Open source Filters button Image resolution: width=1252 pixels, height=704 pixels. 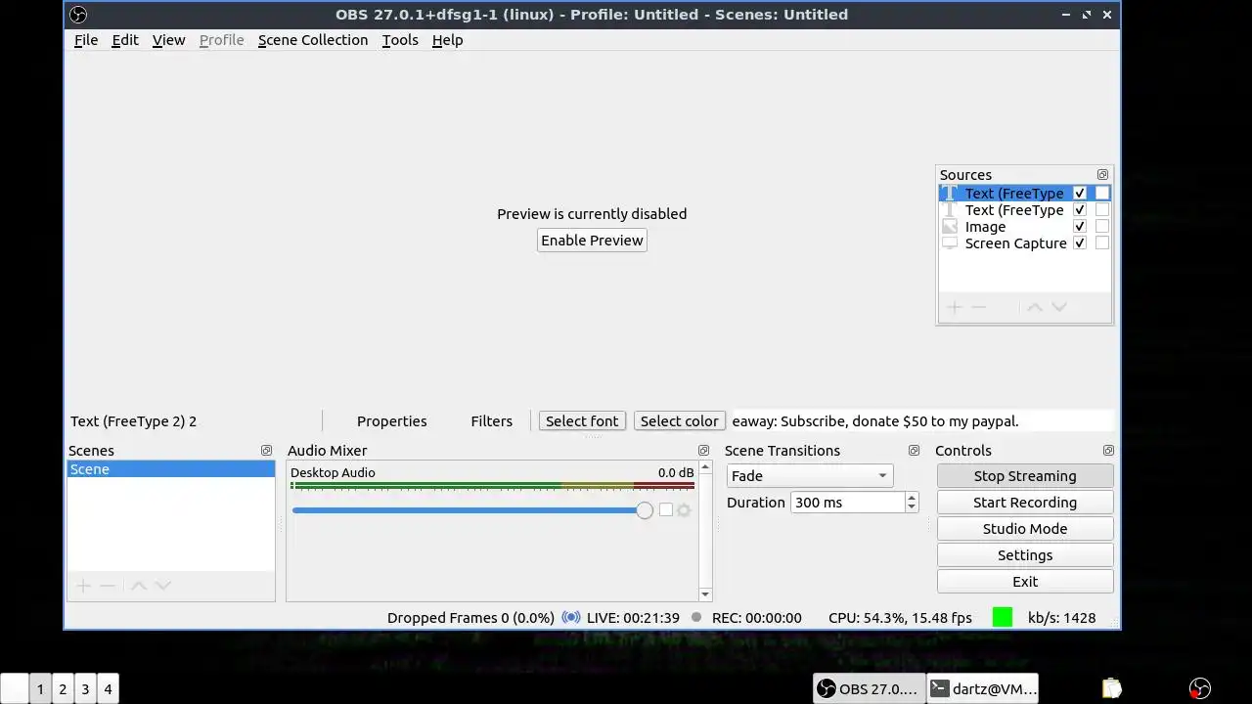point(491,421)
